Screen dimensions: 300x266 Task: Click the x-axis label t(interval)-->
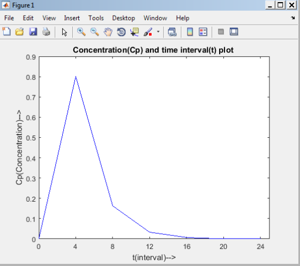(154, 257)
